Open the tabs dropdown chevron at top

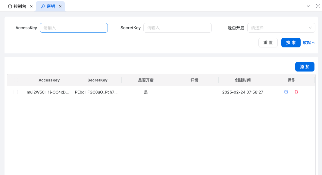308,6
